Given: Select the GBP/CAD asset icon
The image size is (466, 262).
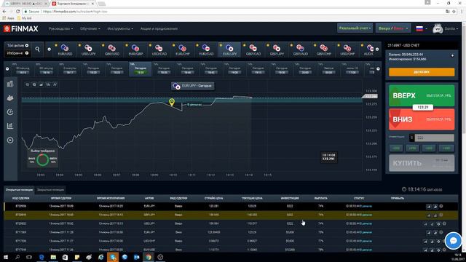Looking at the screenshot, I should [x=253, y=48].
